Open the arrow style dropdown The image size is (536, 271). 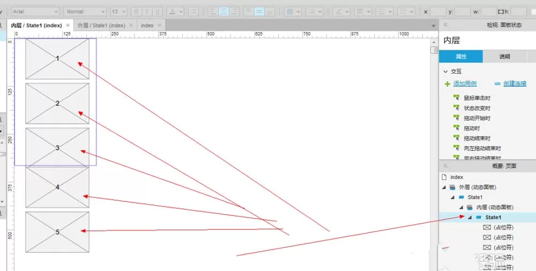click(406, 12)
